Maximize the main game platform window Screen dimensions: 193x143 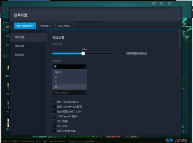point(185,4)
